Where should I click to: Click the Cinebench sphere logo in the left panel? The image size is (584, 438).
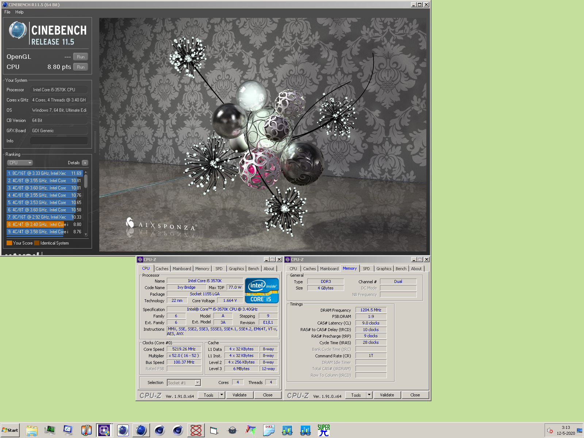pos(18,30)
